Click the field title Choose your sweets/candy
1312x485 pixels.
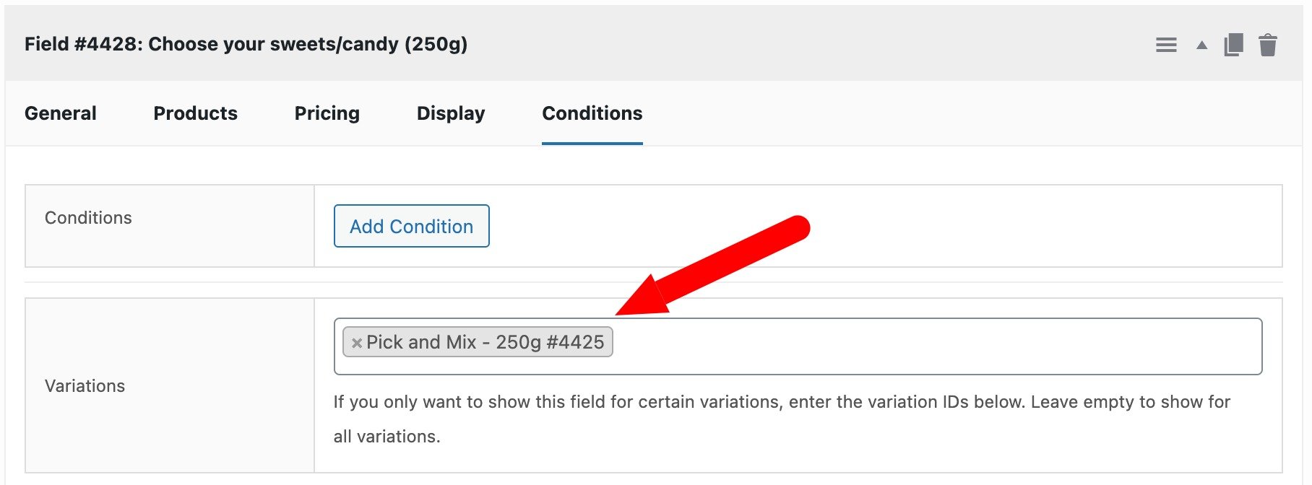[x=246, y=44]
